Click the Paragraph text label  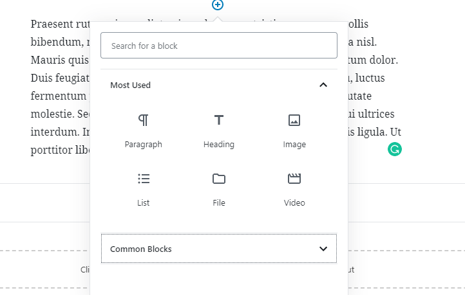(144, 145)
